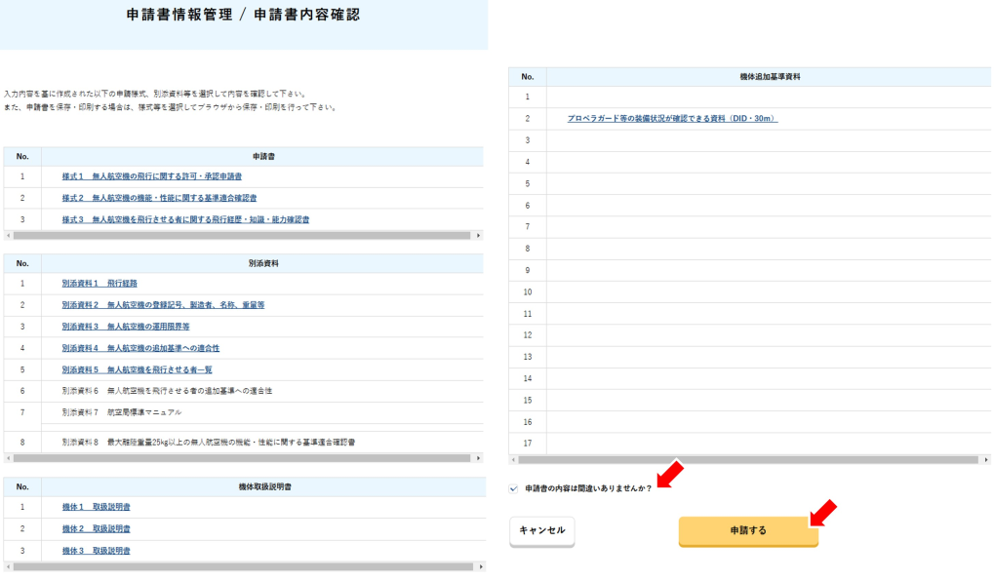Open 機体2 取扱説明書 link
Screen dimensions: 994x581
tap(96, 528)
